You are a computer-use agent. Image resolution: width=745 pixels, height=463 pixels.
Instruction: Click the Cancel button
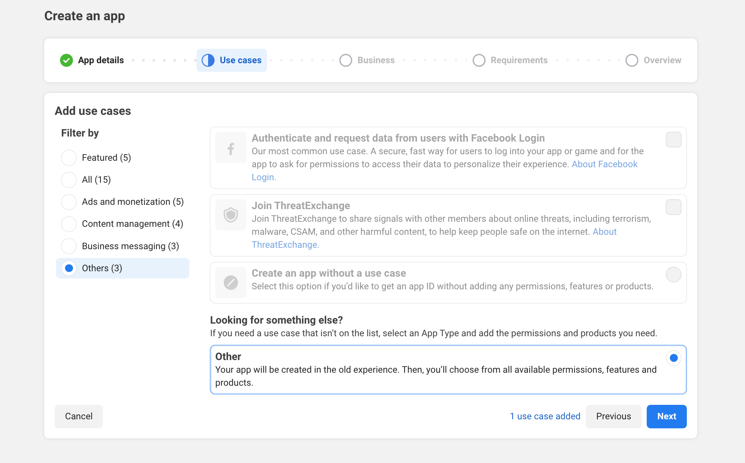click(79, 416)
